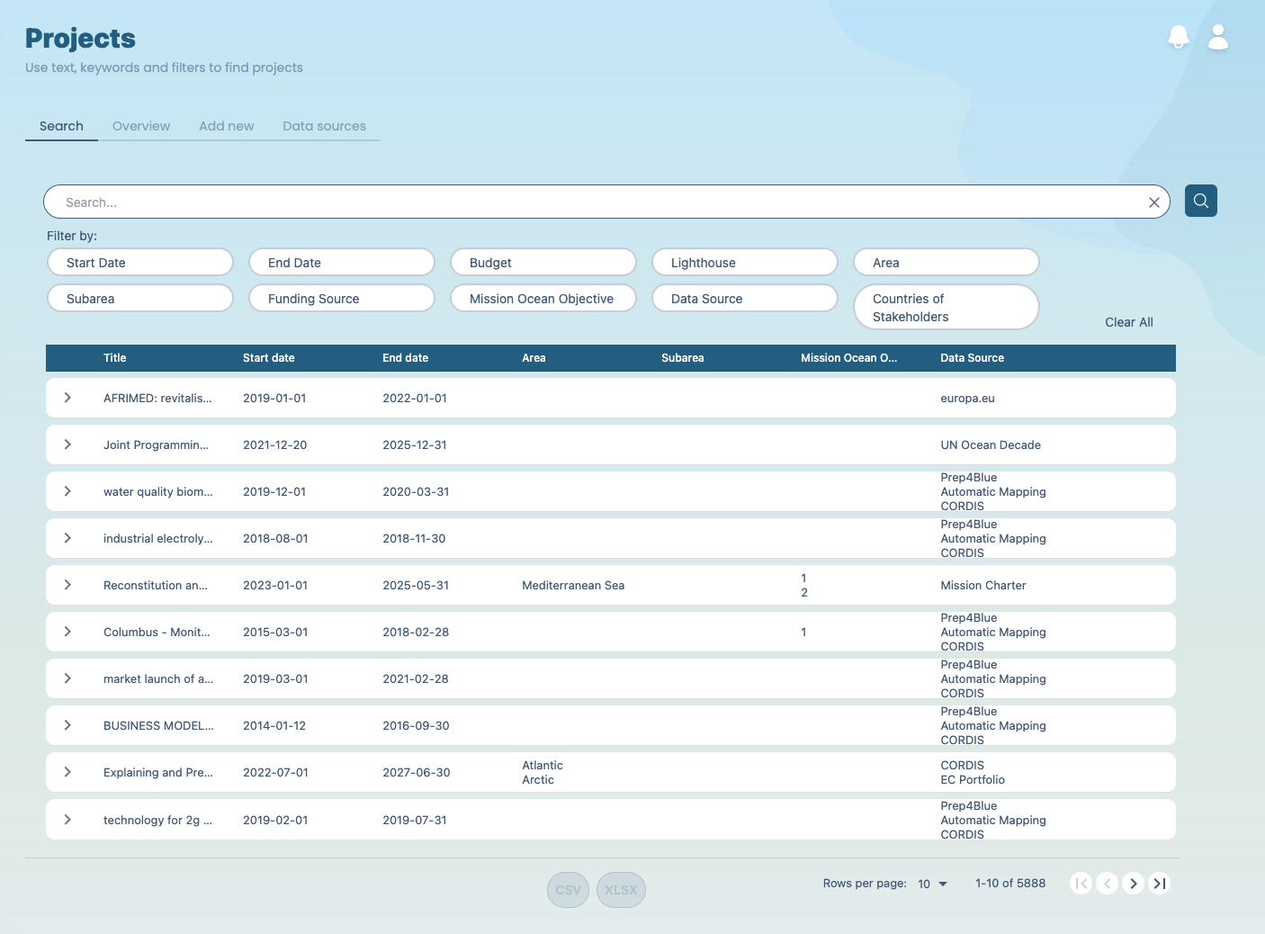Open the Mission Ocean Objective filter
Image resolution: width=1265 pixels, height=934 pixels.
click(x=543, y=299)
